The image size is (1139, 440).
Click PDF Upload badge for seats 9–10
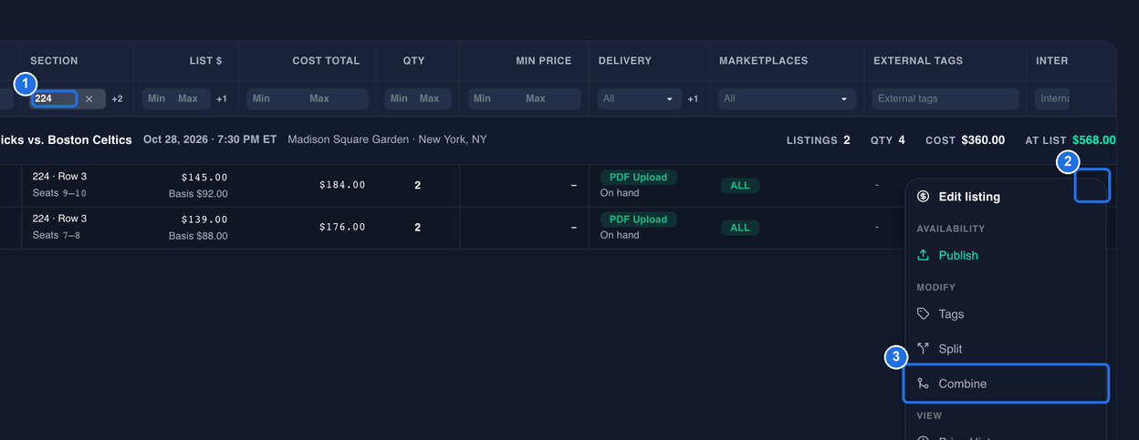tap(638, 178)
